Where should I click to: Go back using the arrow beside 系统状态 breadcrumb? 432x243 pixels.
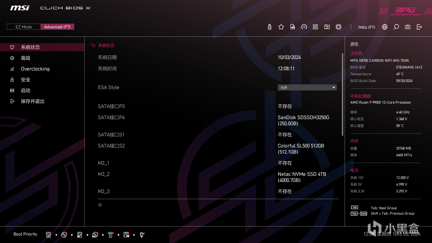93,46
